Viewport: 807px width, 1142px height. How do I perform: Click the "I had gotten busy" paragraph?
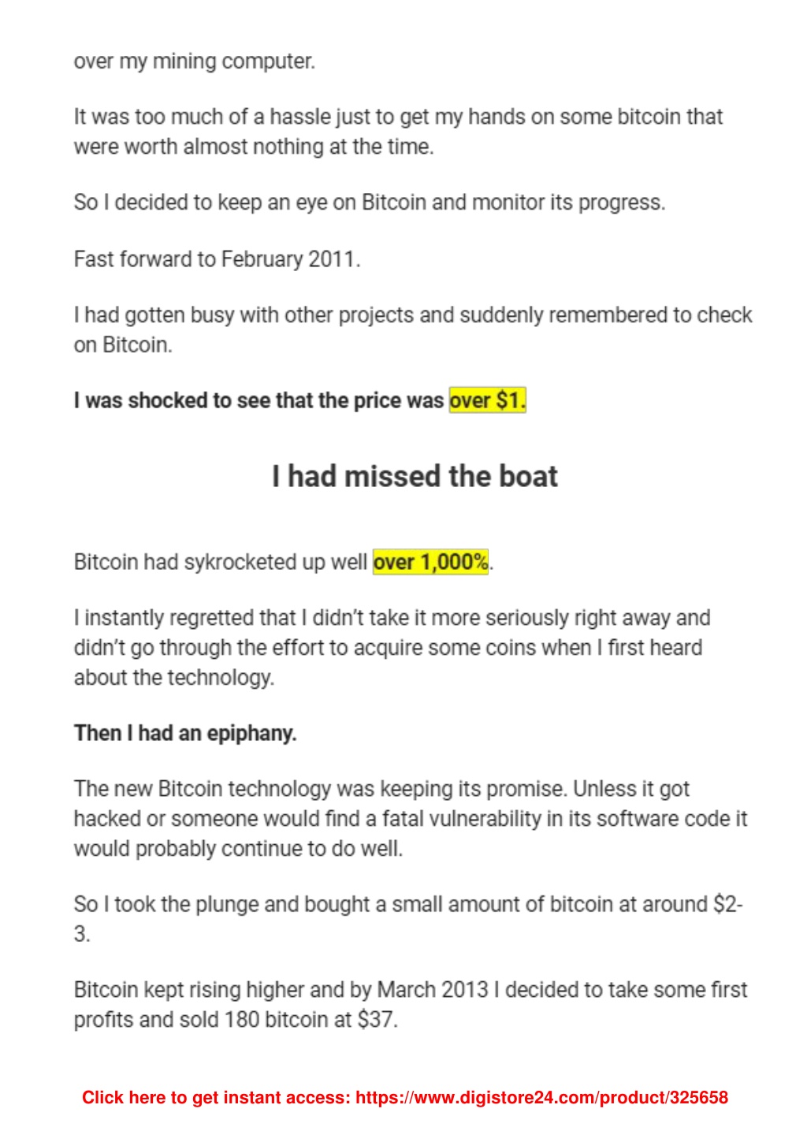pyautogui.click(x=413, y=329)
